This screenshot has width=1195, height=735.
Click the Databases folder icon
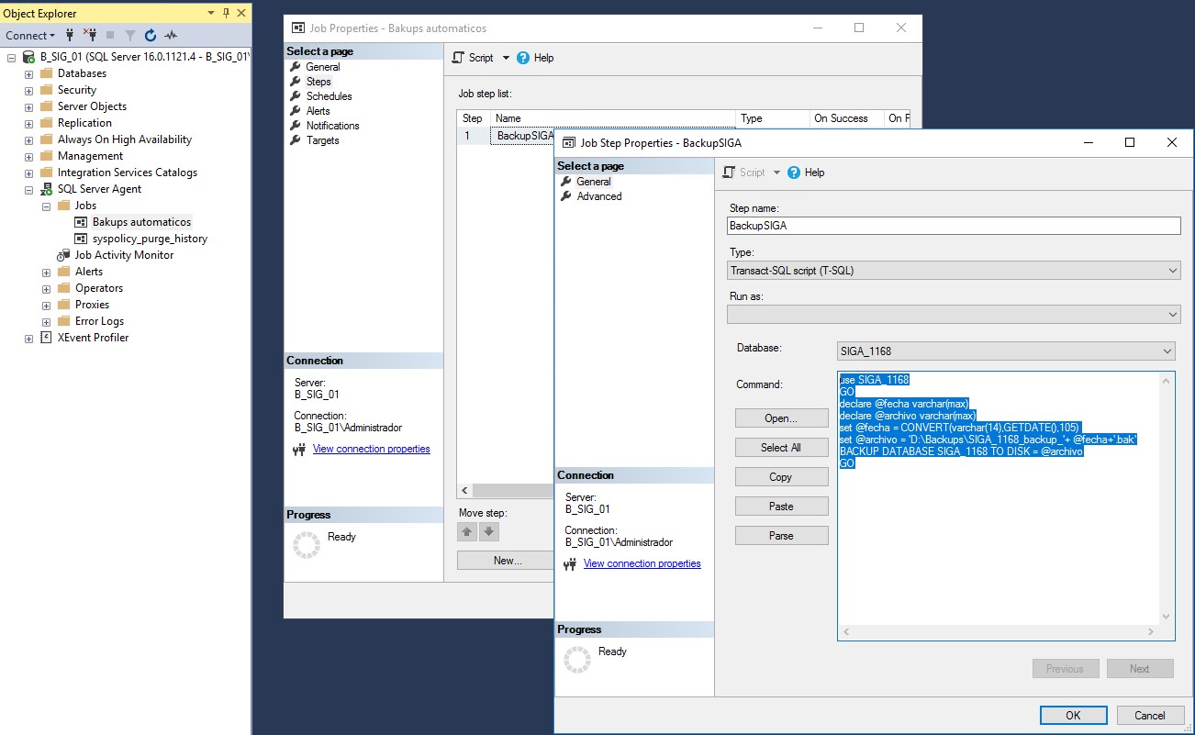coord(46,73)
